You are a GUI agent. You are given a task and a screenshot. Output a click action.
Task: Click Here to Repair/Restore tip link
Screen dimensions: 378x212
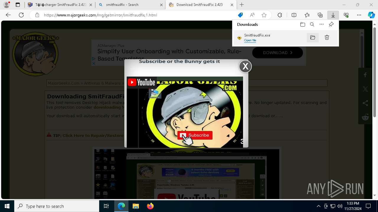[x=93, y=135]
